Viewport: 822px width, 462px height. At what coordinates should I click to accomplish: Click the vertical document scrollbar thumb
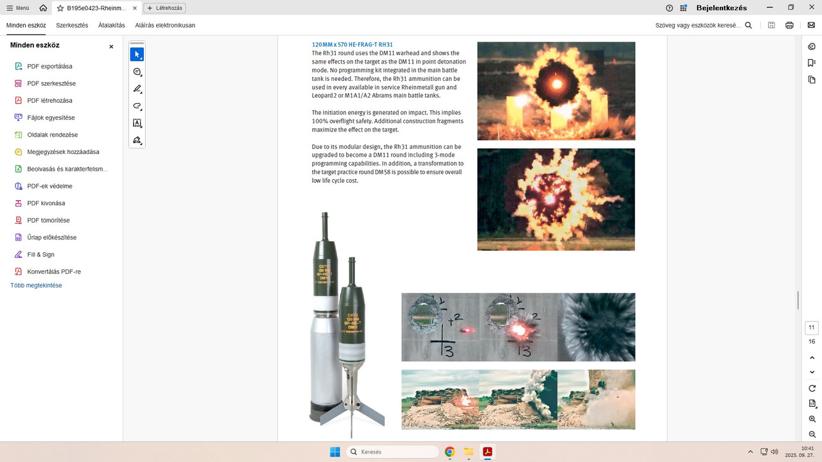[798, 300]
